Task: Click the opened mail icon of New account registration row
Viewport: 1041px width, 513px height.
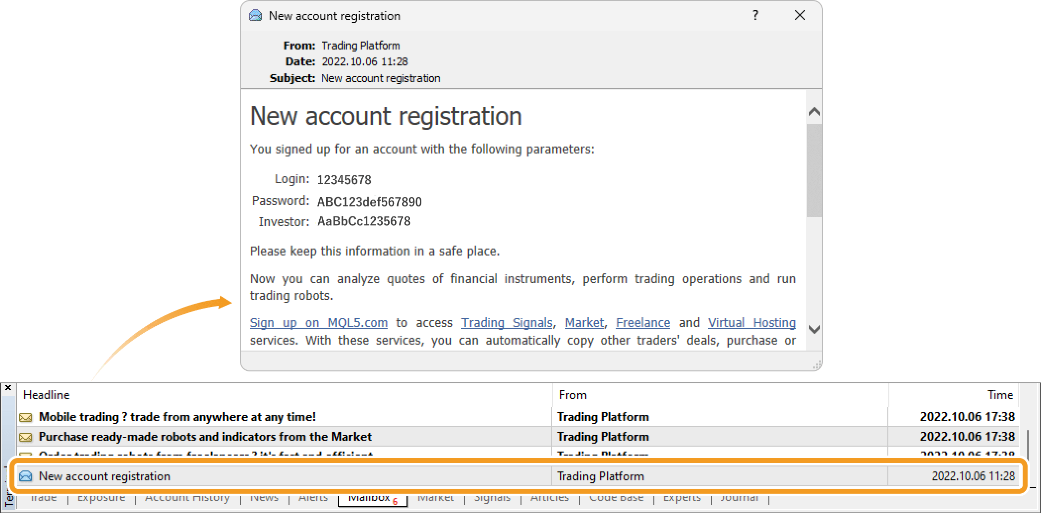Action: pos(25,476)
